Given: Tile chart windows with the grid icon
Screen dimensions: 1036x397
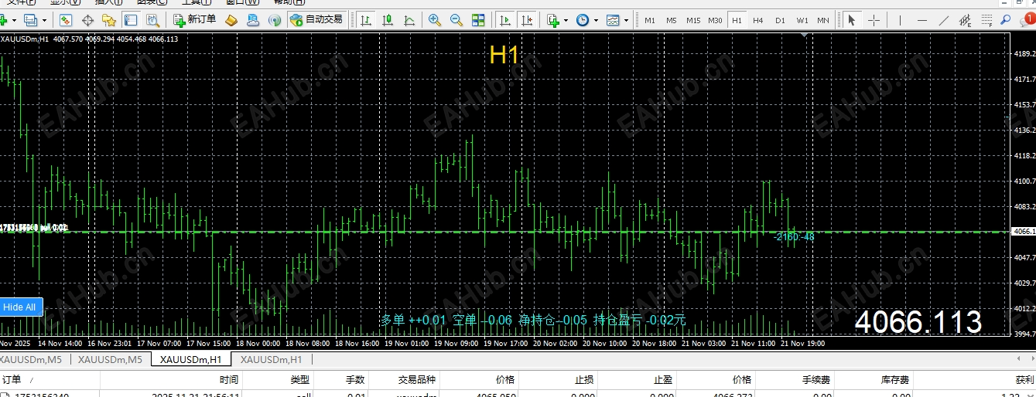Looking at the screenshot, I should click(480, 19).
